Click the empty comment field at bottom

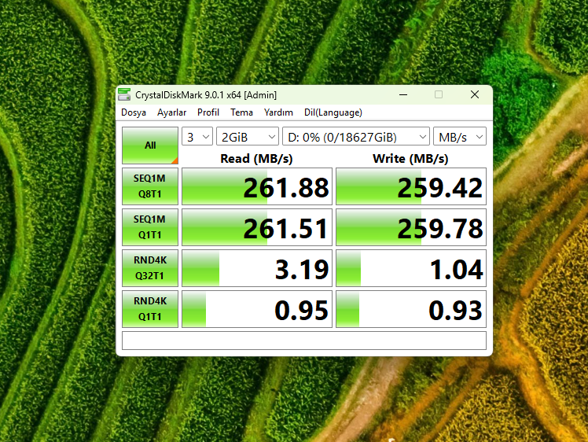(304, 341)
